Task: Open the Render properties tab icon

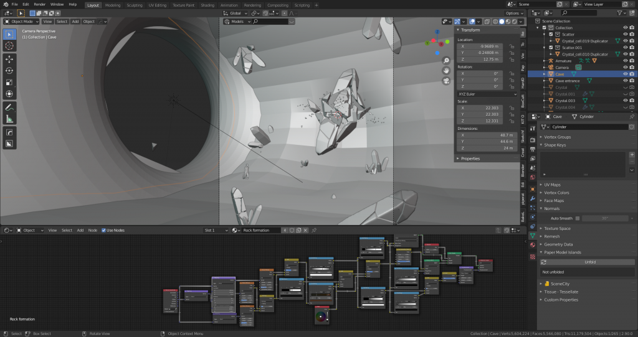Action: (x=533, y=140)
